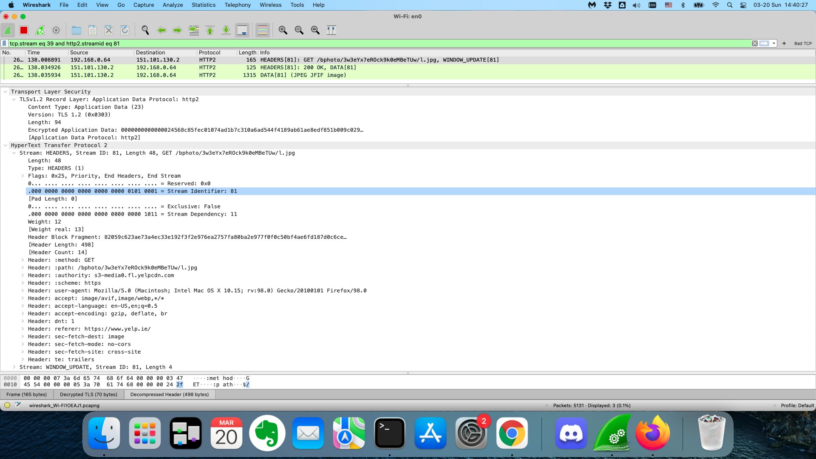Edit capture file properties comment icon

pyautogui.click(x=18, y=405)
